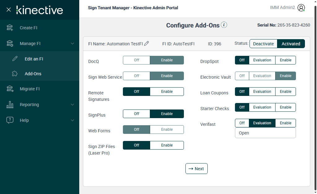The image size is (317, 194).
Task: Set Sign ZIP Files to Enable
Action: click(x=167, y=145)
